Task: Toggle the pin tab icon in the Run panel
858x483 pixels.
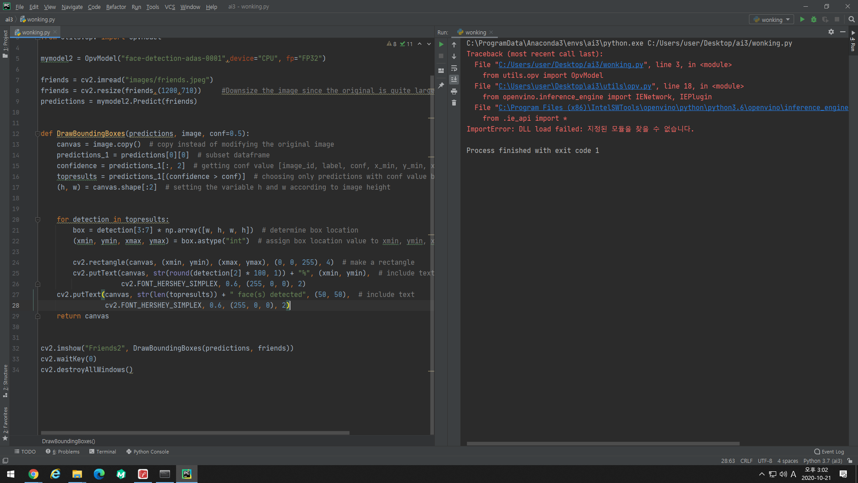Action: tap(441, 85)
